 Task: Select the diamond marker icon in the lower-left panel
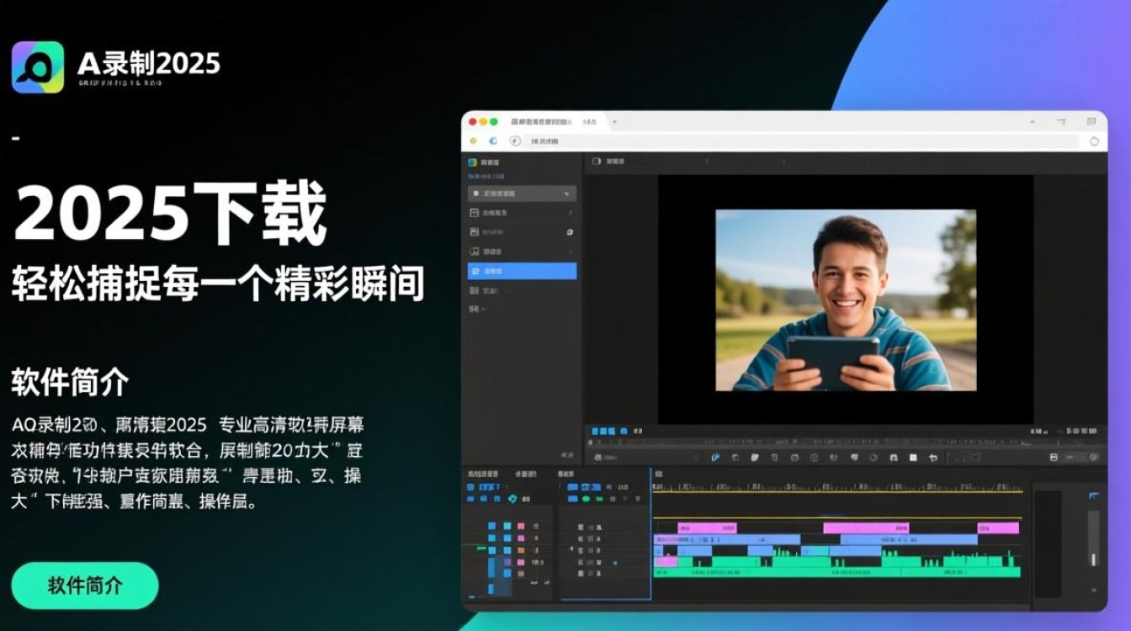[x=512, y=497]
